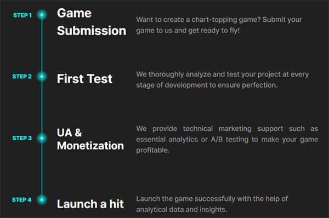This screenshot has height=218, width=329.
Task: Open the UA & Monetization heading
Action: [90, 139]
